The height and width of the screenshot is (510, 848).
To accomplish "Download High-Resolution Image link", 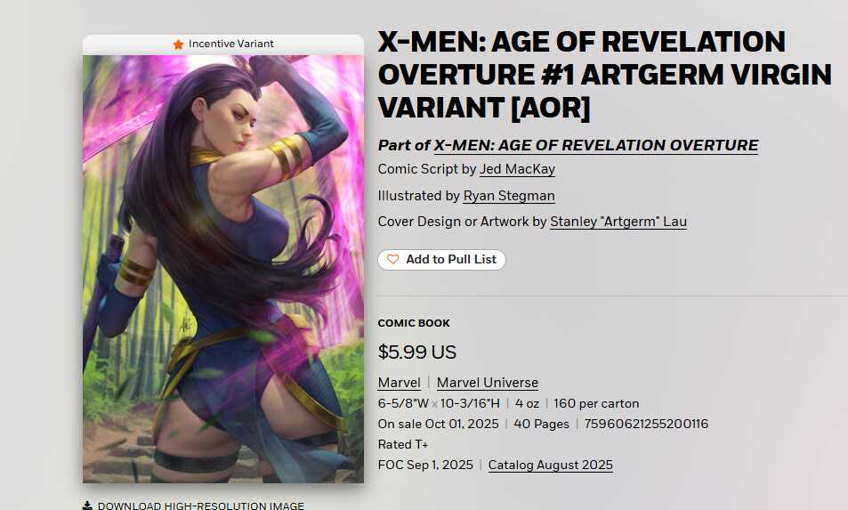I will 200,506.
